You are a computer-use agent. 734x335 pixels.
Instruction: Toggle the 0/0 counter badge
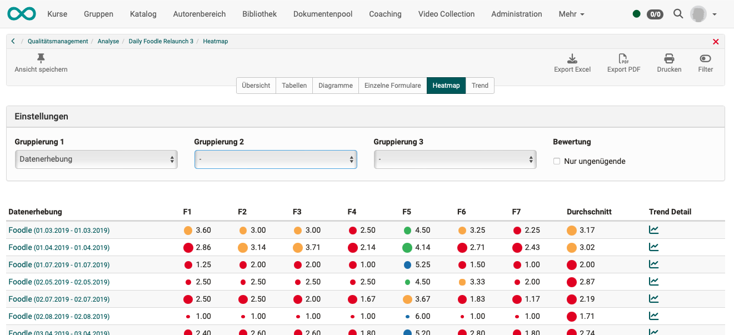point(655,14)
